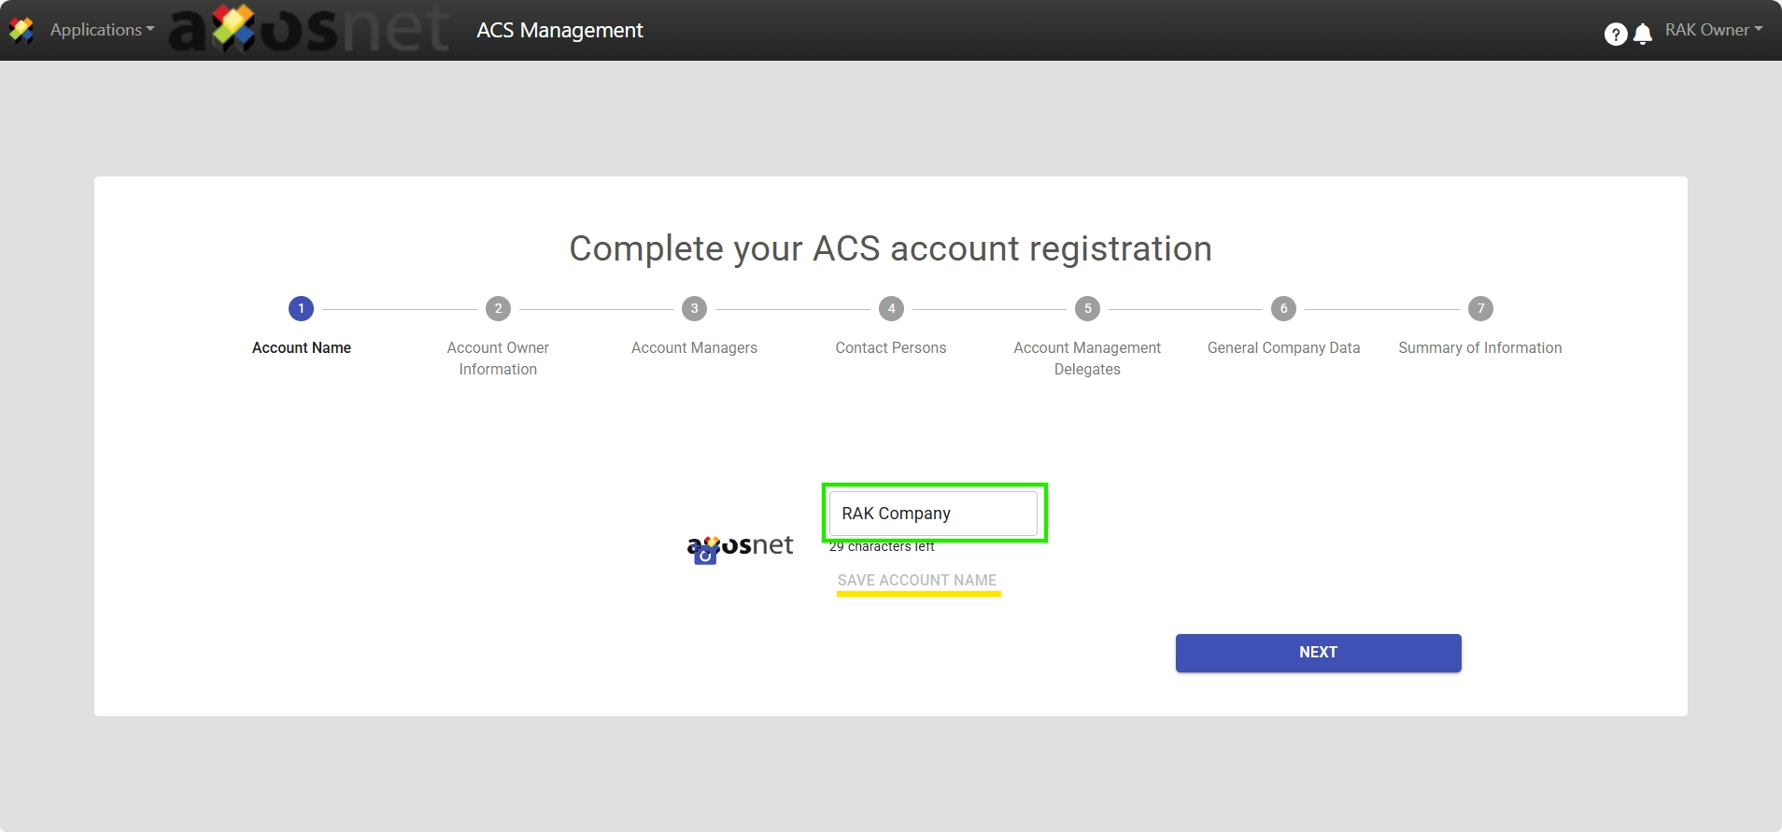Click the step 1 circle

click(x=301, y=308)
